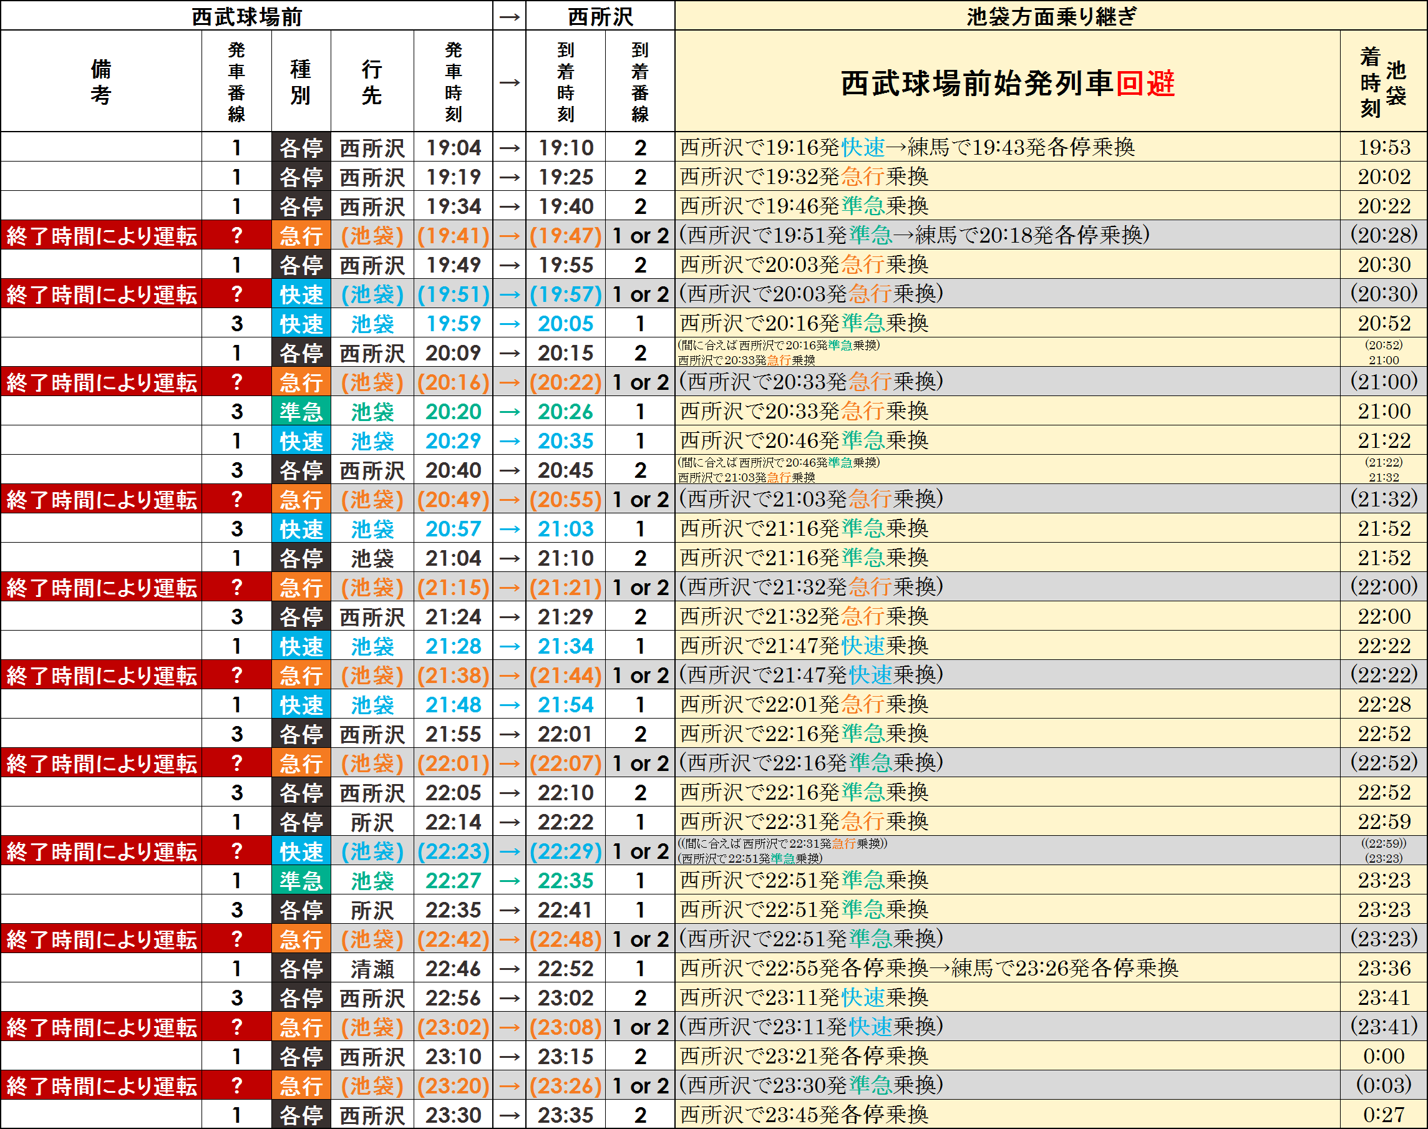Click the bracketed arrival time (0:03)
The image size is (1428, 1129).
point(1384,1085)
